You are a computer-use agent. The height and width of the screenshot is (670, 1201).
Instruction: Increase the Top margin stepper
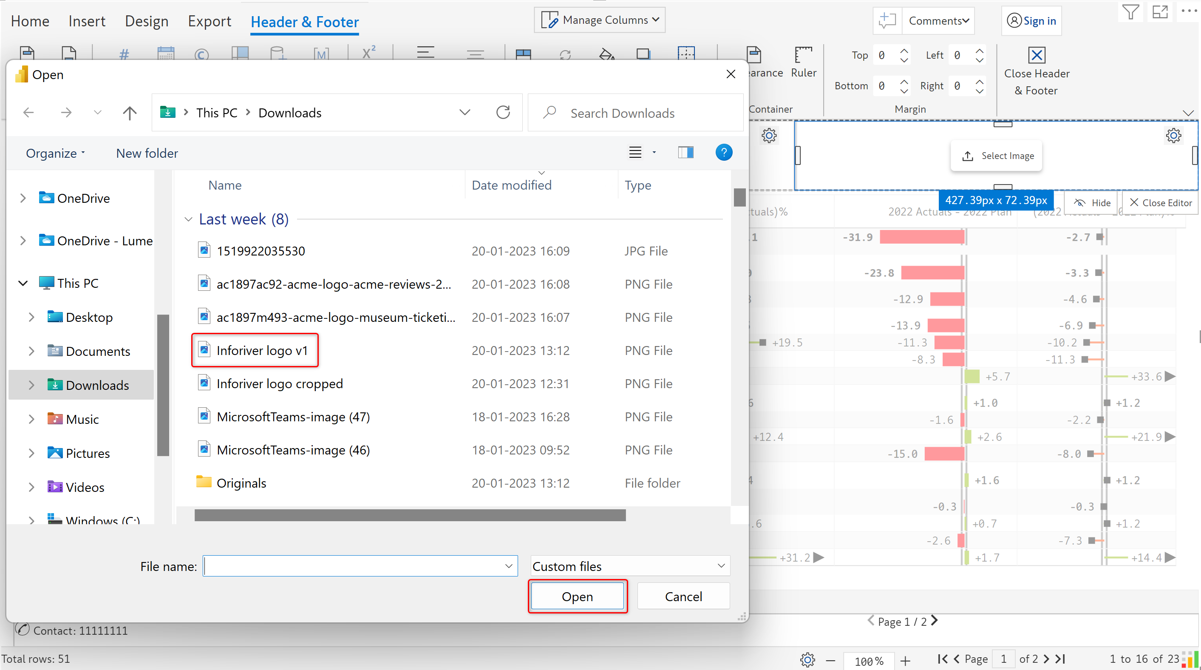point(904,50)
